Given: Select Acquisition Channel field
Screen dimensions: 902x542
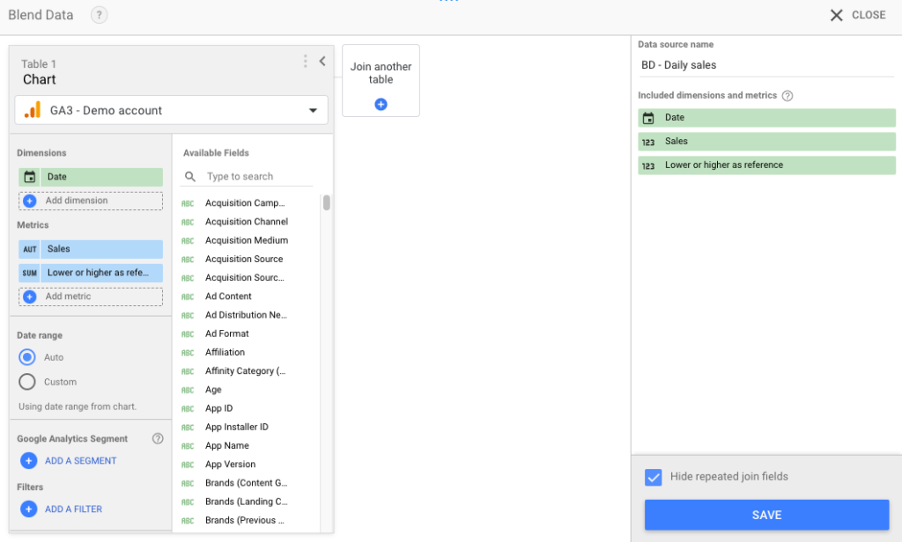Looking at the screenshot, I should coord(246,221).
